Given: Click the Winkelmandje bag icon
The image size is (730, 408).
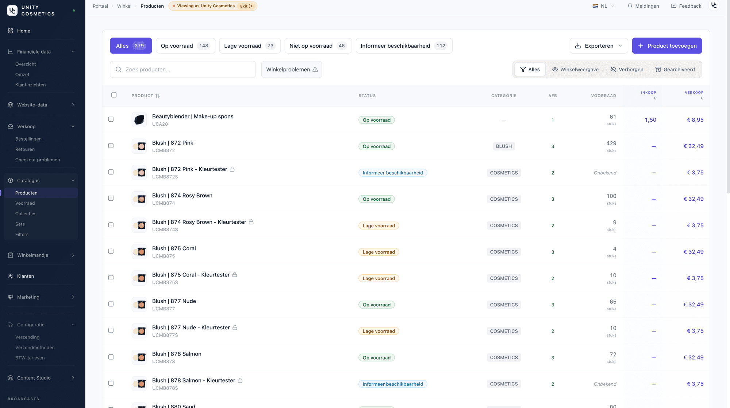Looking at the screenshot, I should tap(11, 255).
